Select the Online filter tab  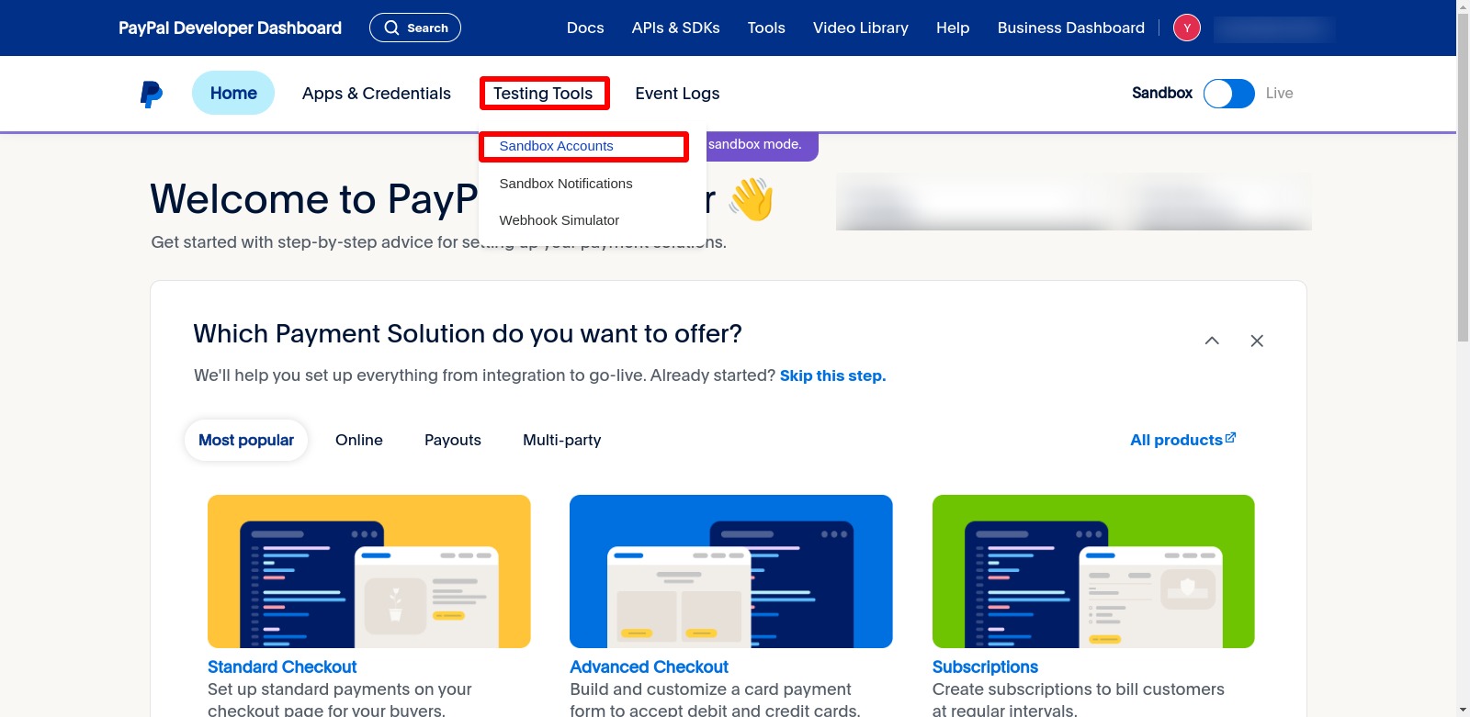[x=359, y=440]
